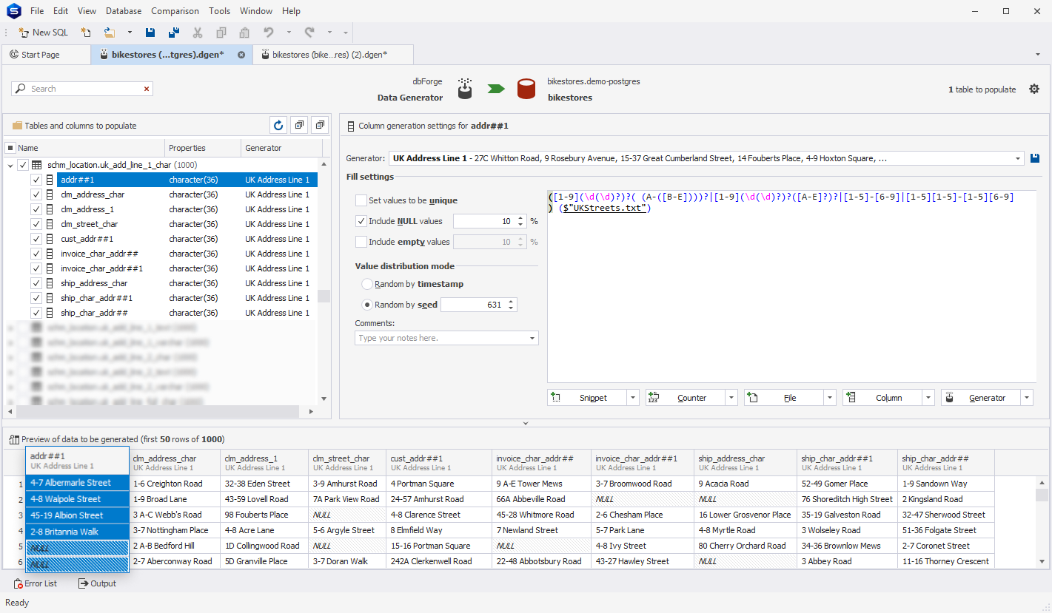Click the cust_addr##1 preview column header
Screen dimensions: 1052x613
pos(439,462)
